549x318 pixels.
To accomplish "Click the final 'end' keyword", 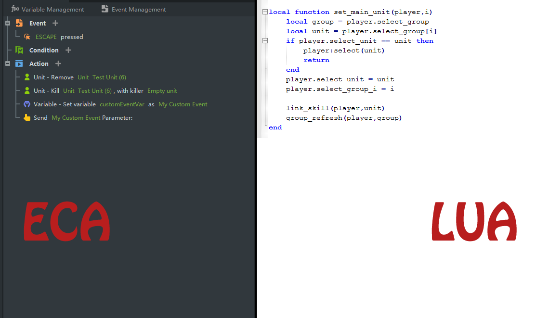I will click(275, 127).
